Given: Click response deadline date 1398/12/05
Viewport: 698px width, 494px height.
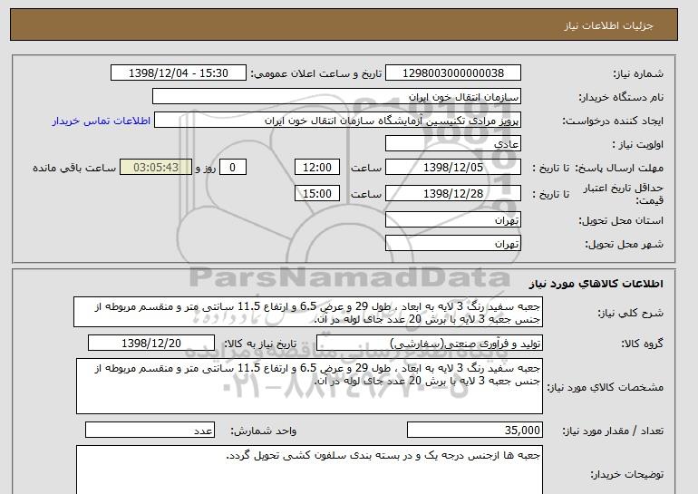Looking at the screenshot, I should coord(452,168).
